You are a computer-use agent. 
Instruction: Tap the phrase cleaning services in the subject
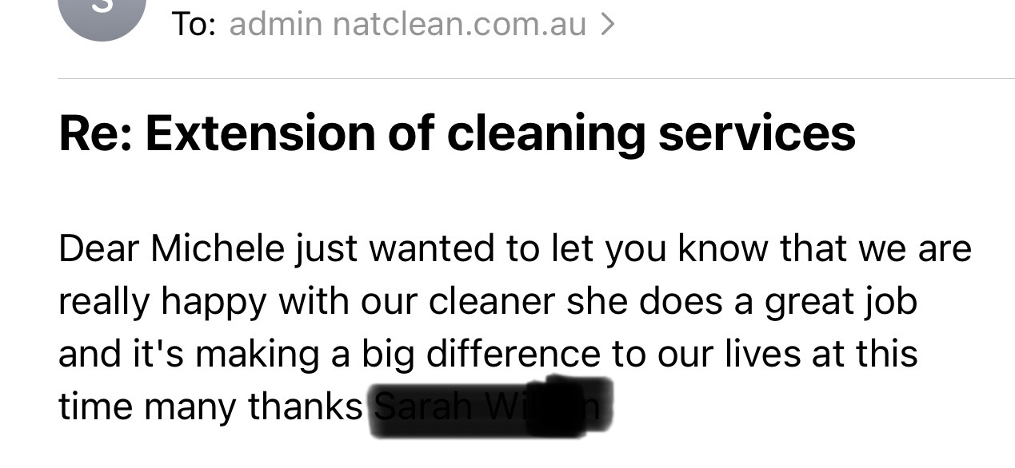(664, 133)
